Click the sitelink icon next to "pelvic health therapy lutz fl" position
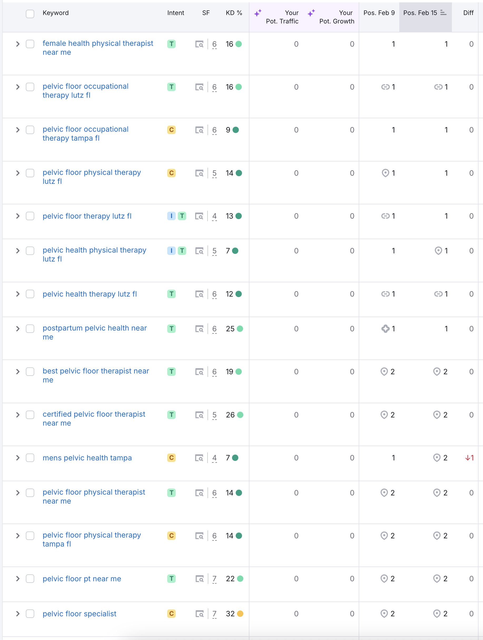 coord(385,294)
